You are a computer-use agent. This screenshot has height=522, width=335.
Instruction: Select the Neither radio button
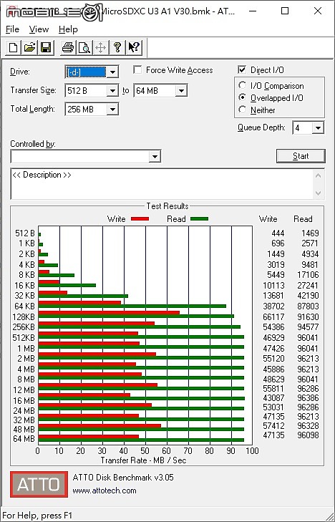pyautogui.click(x=243, y=110)
